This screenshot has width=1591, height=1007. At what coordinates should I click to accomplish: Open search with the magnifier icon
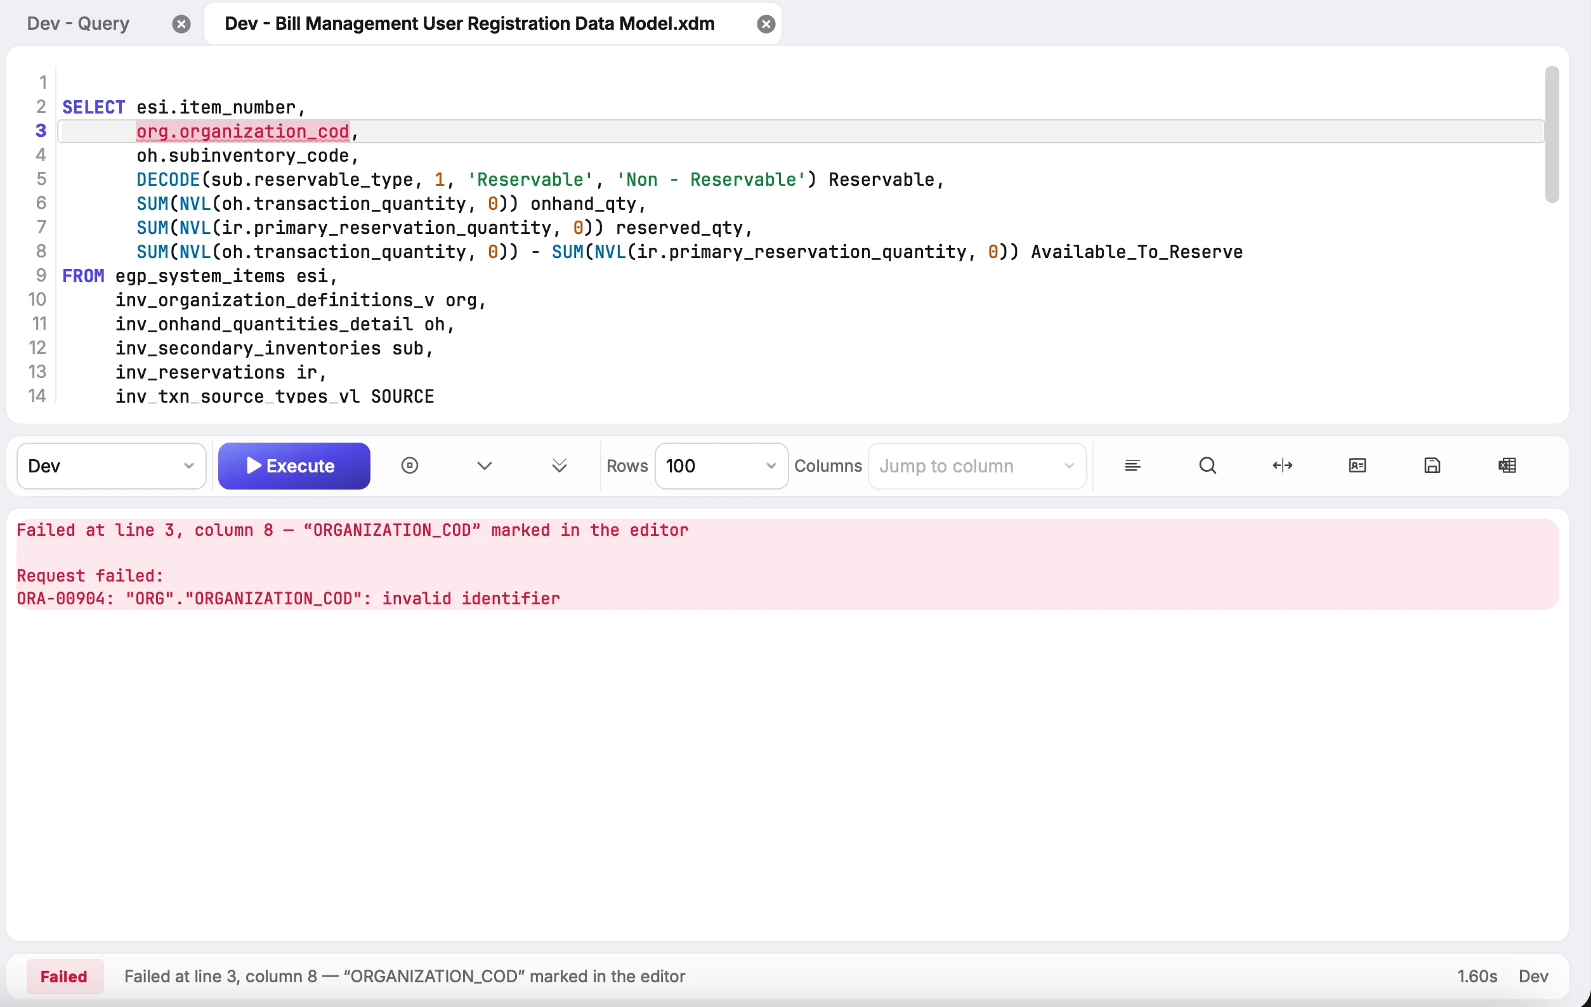point(1207,465)
